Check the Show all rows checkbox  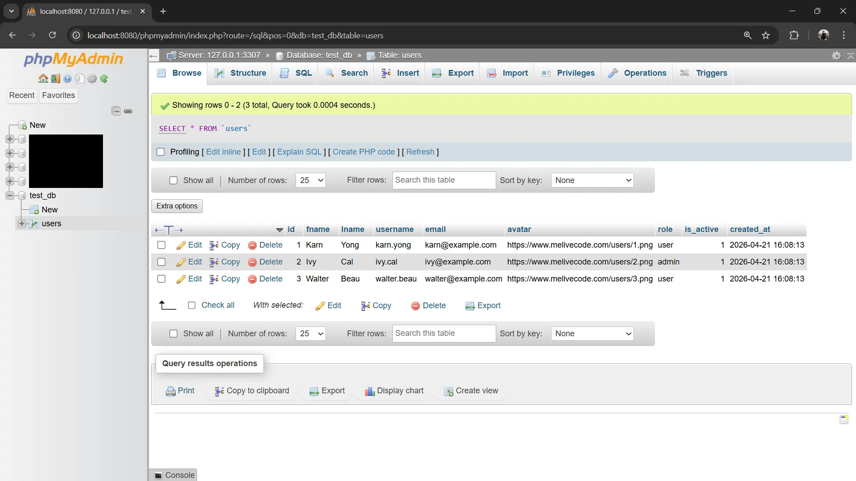173,180
